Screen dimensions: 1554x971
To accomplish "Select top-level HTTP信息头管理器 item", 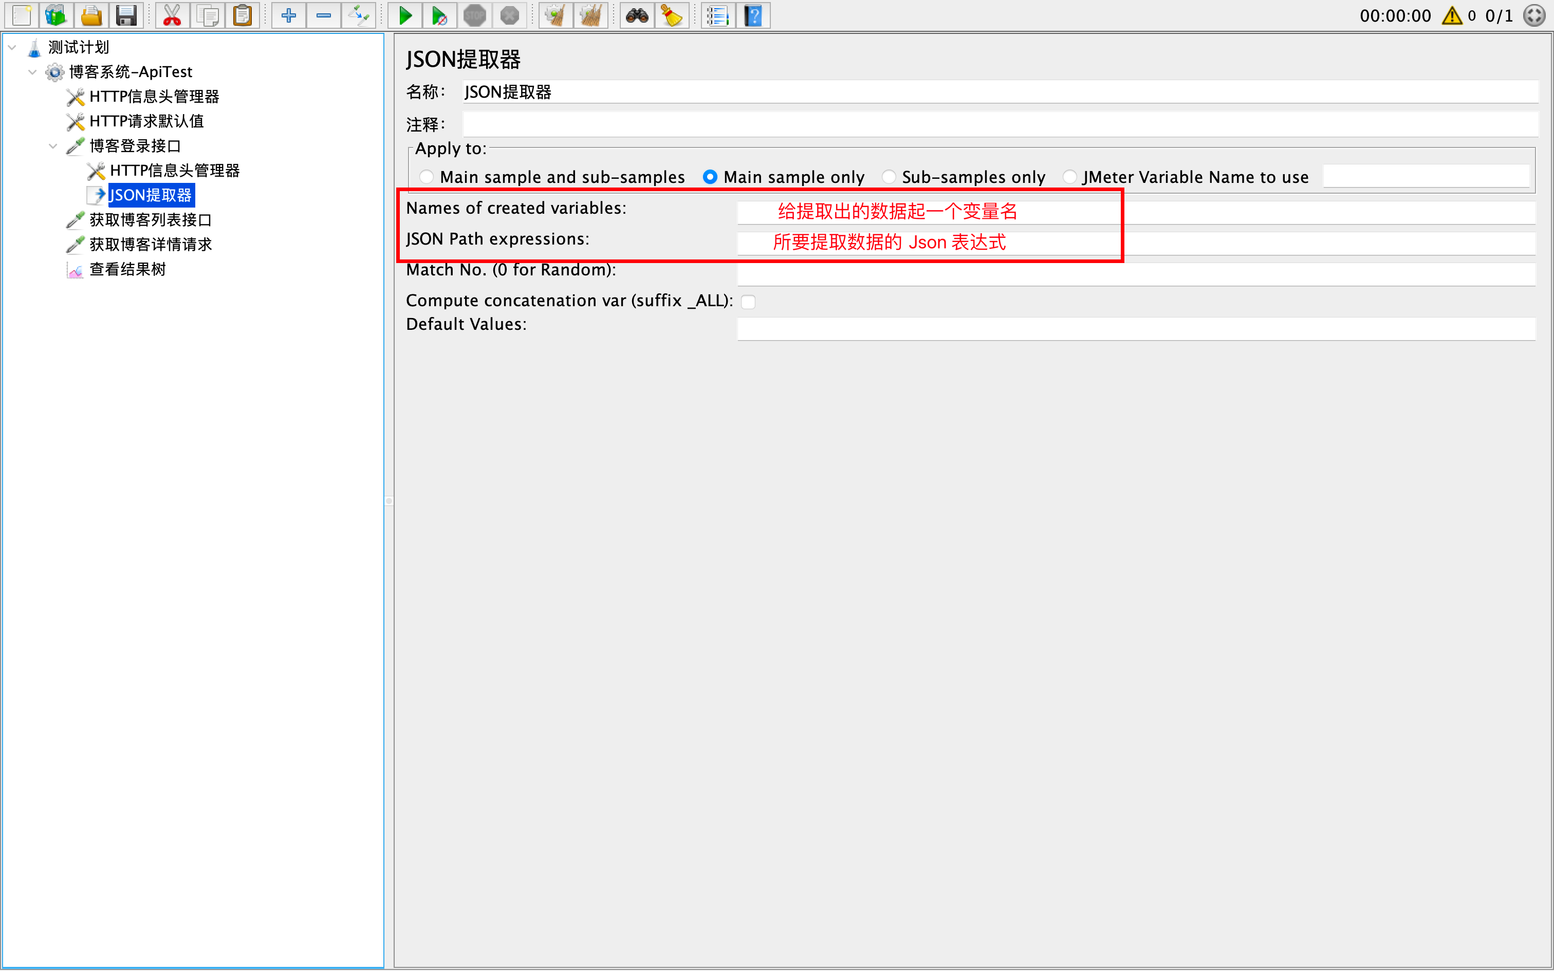I will point(154,97).
